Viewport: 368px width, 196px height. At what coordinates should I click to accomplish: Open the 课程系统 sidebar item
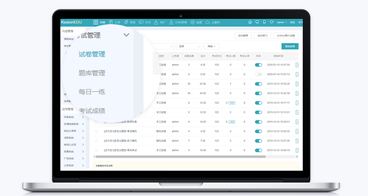[x=69, y=39]
